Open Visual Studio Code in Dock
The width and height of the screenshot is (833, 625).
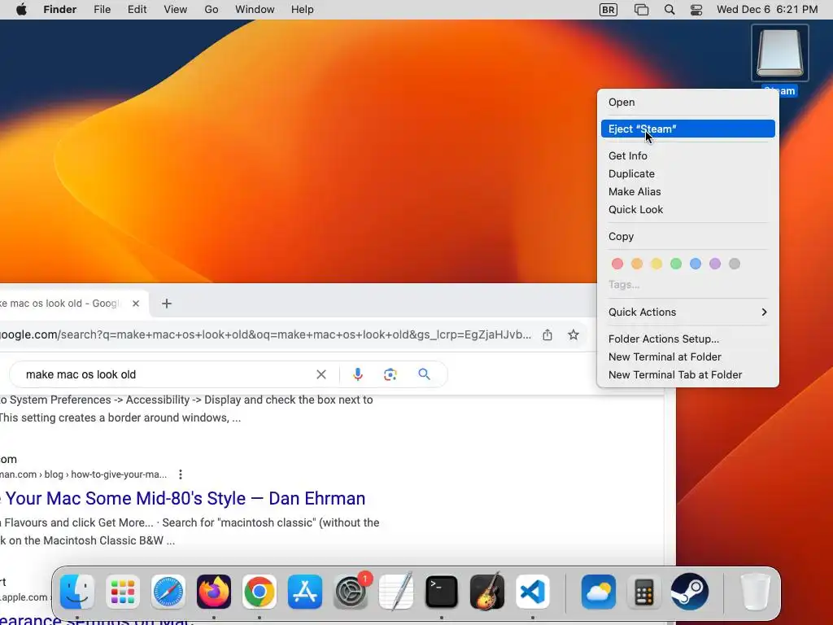pyautogui.click(x=533, y=592)
